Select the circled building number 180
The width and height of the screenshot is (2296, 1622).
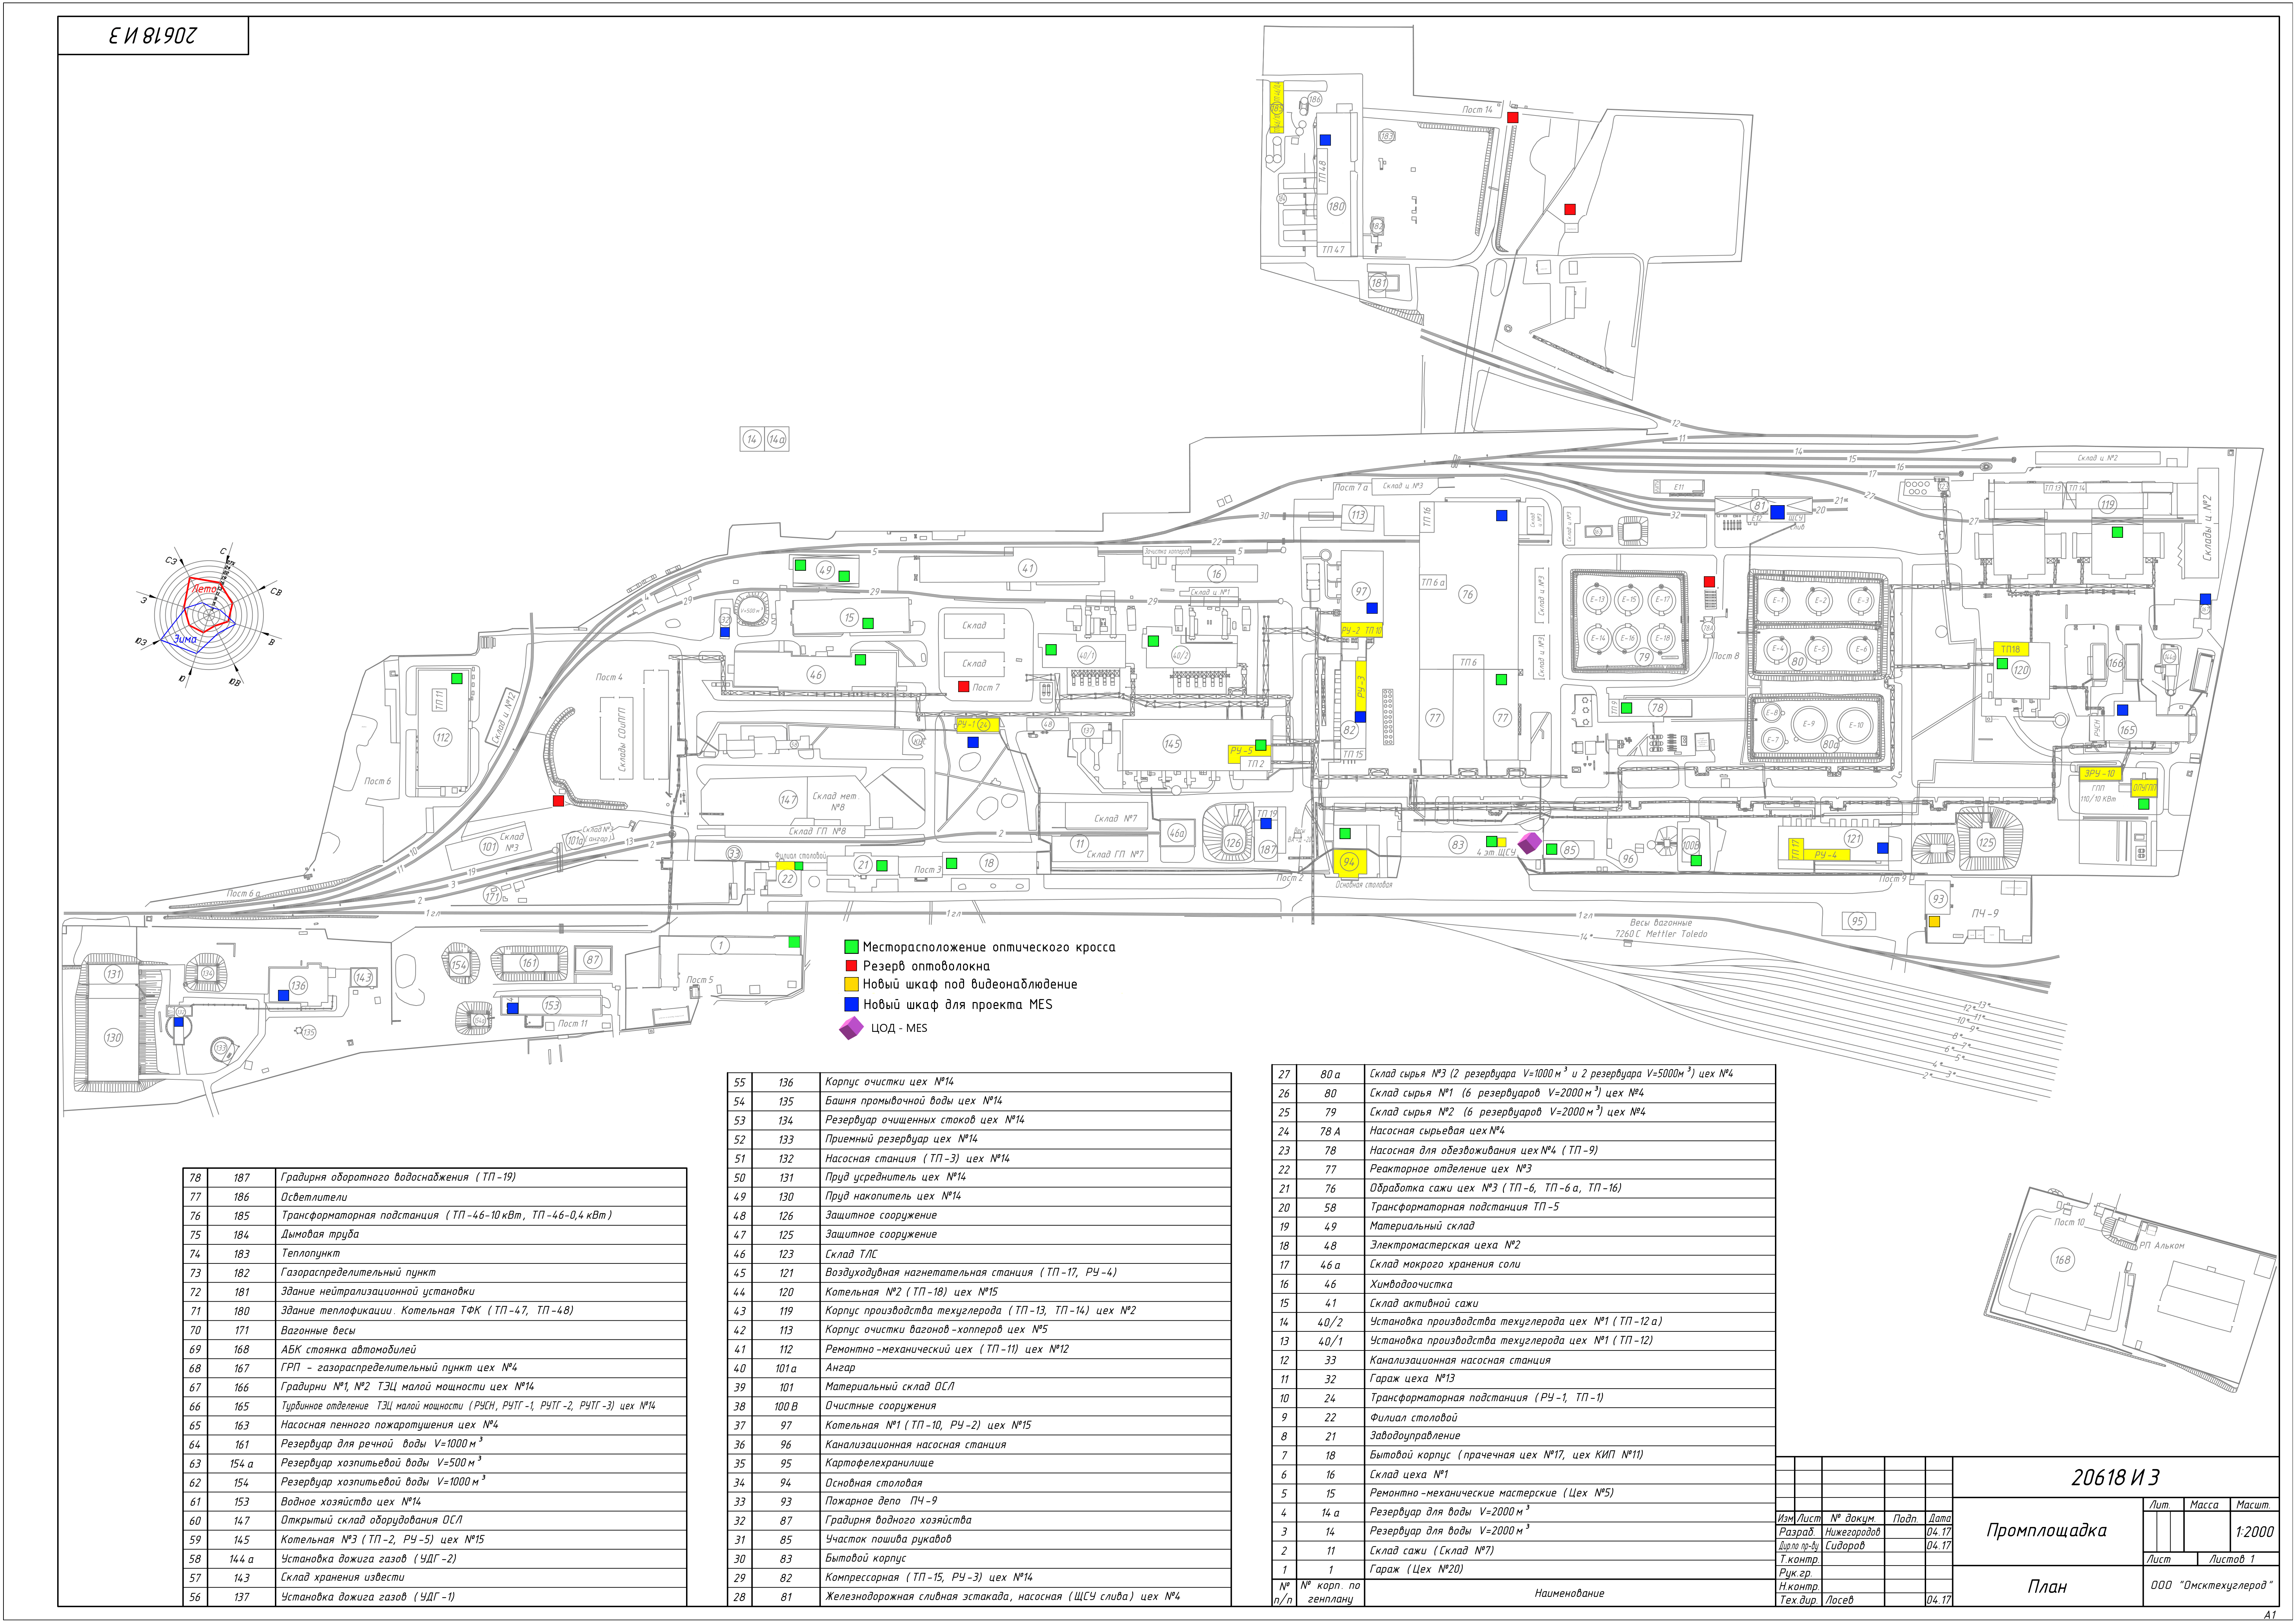pos(1337,206)
